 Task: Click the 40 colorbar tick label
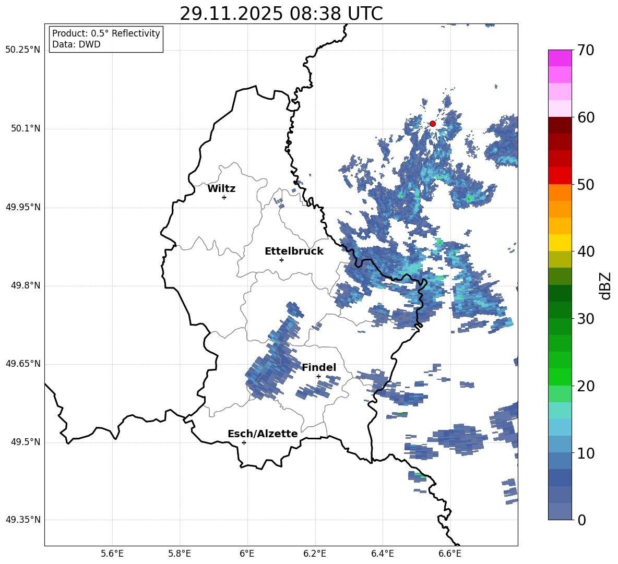tap(586, 251)
